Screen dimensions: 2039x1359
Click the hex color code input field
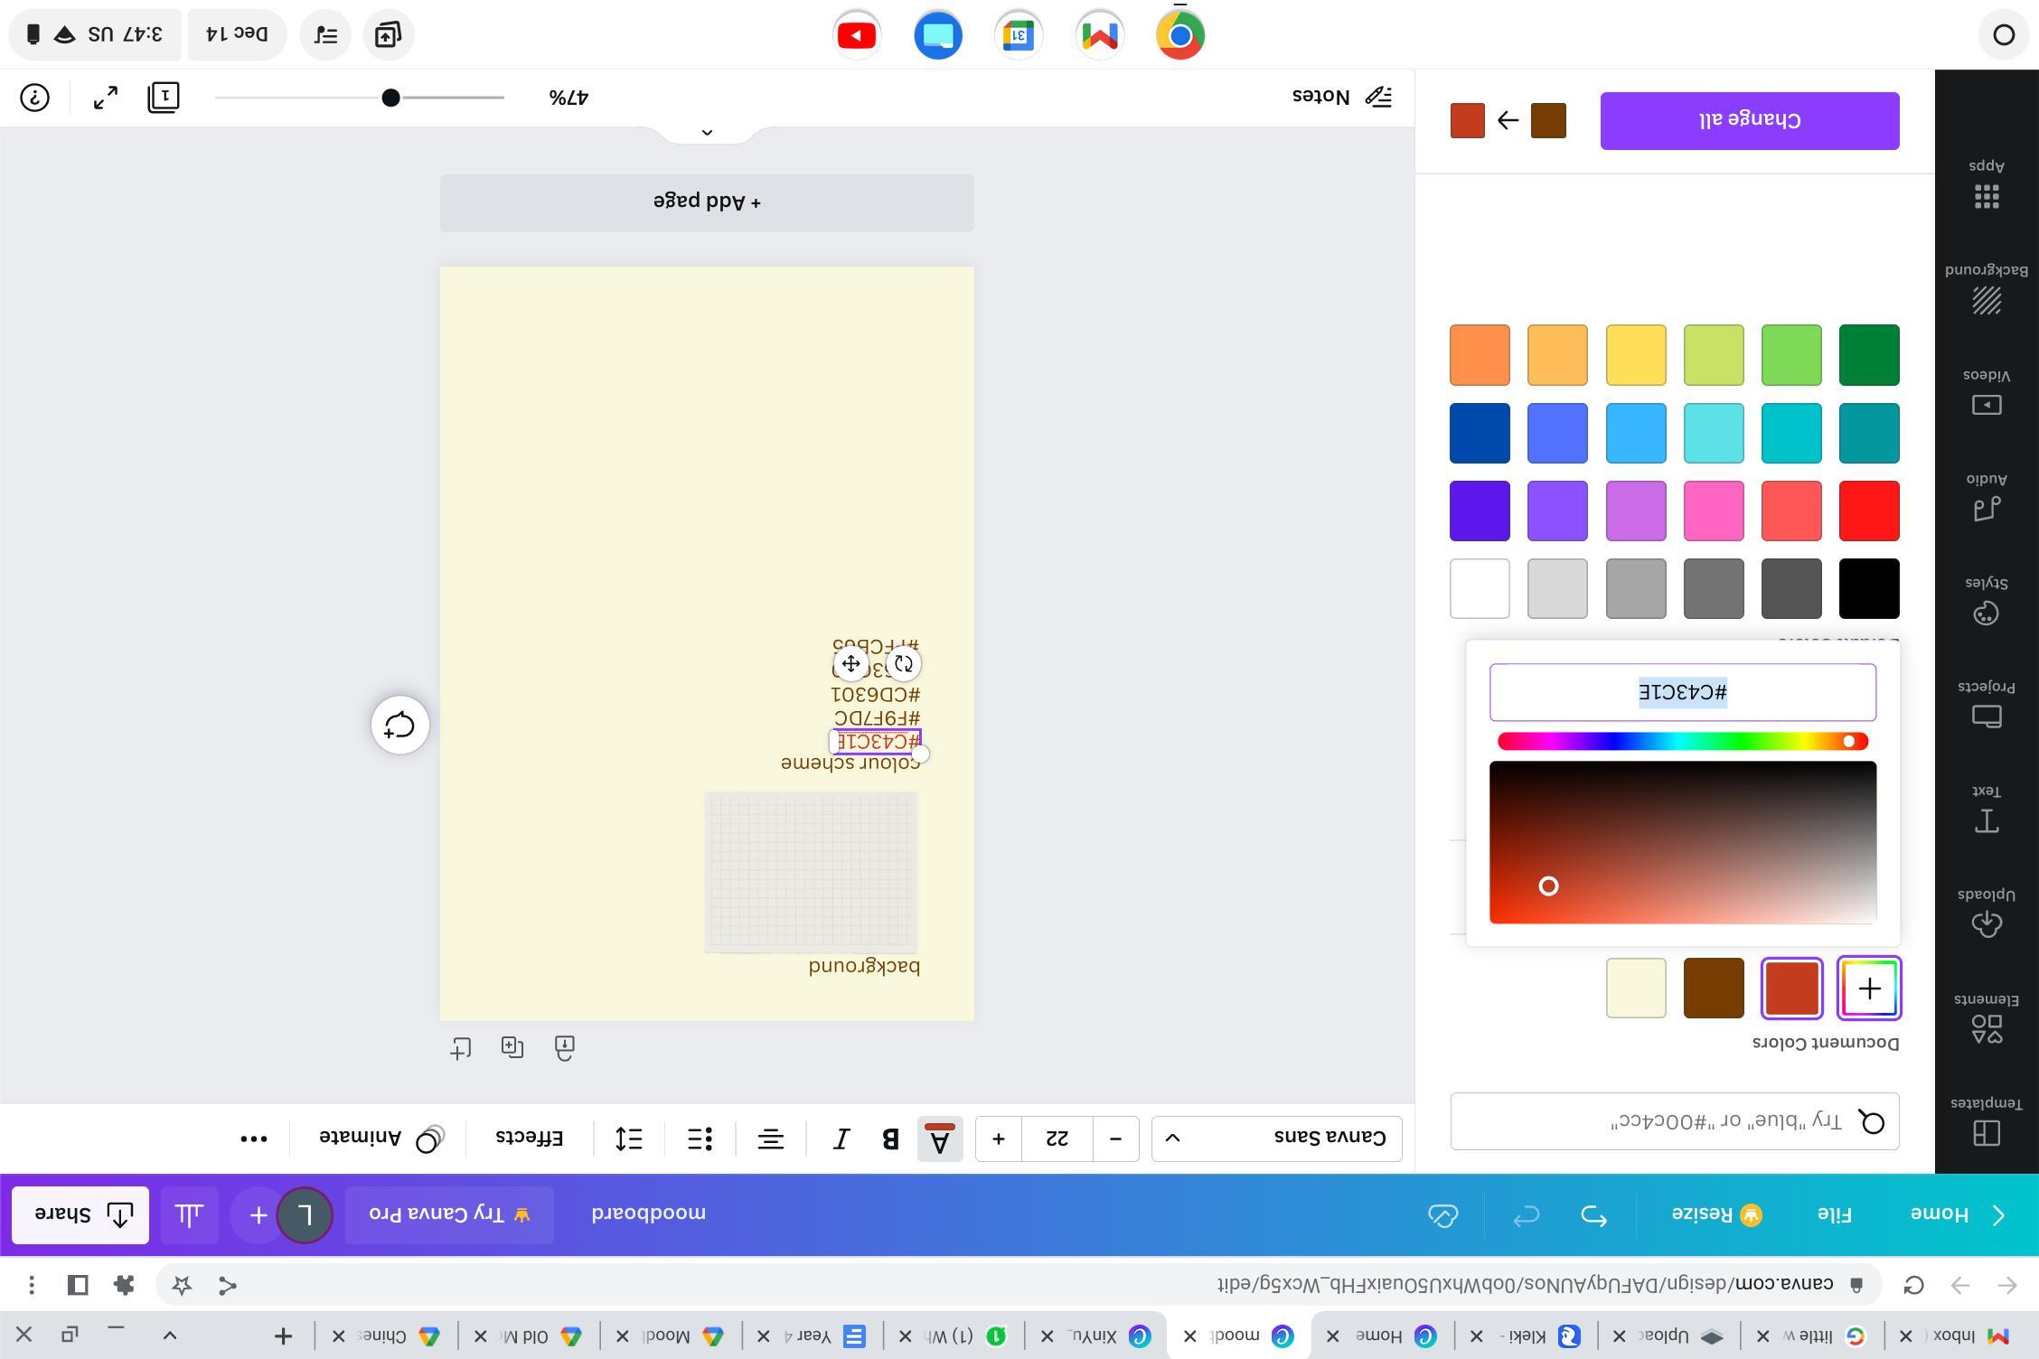pyautogui.click(x=1682, y=692)
